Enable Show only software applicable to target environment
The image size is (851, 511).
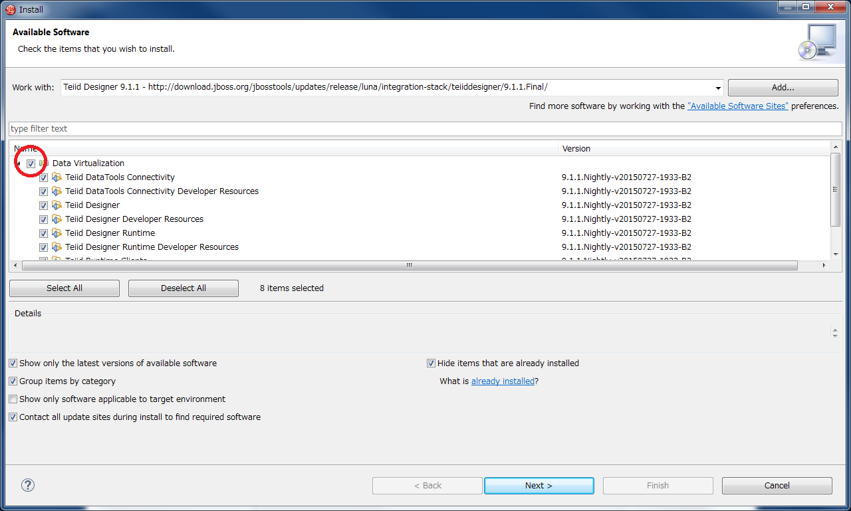coord(13,399)
